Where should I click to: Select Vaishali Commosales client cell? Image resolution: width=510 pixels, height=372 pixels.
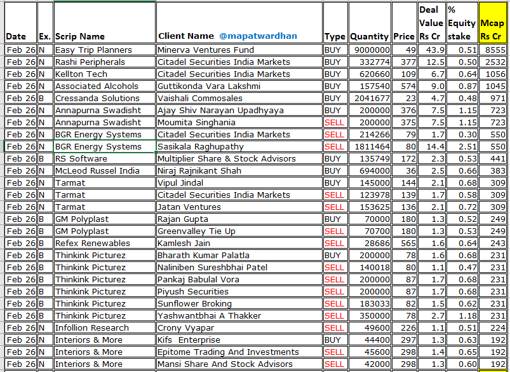pyautogui.click(x=239, y=98)
